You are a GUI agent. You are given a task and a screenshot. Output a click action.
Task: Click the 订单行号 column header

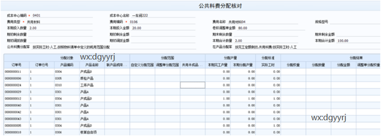[x=41, y=65]
